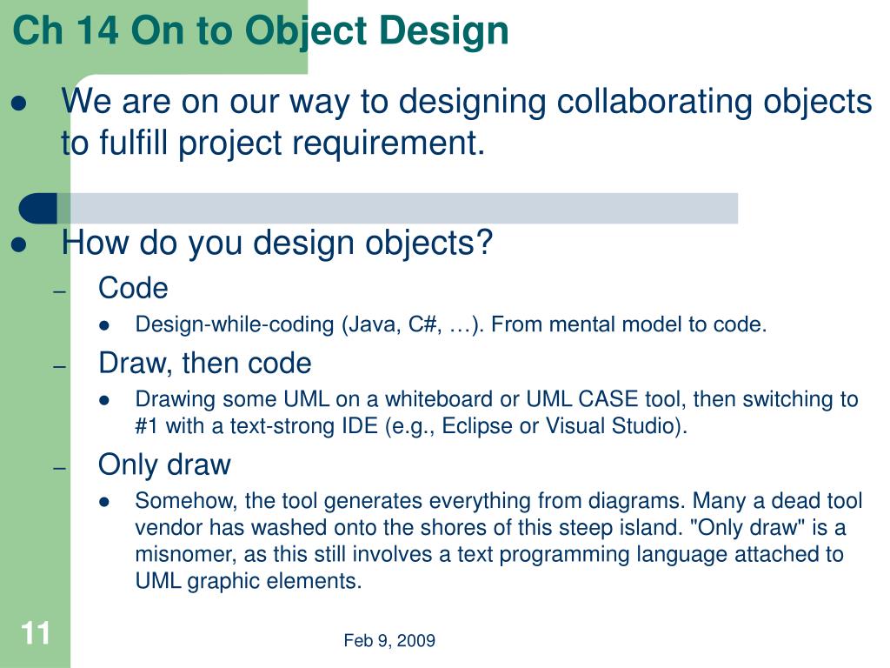Select the 'How do you design objects?' heading
Image resolution: width=890 pixels, height=668 pixels.
pos(277,244)
